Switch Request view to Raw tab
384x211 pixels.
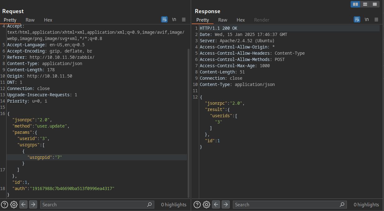30,20
